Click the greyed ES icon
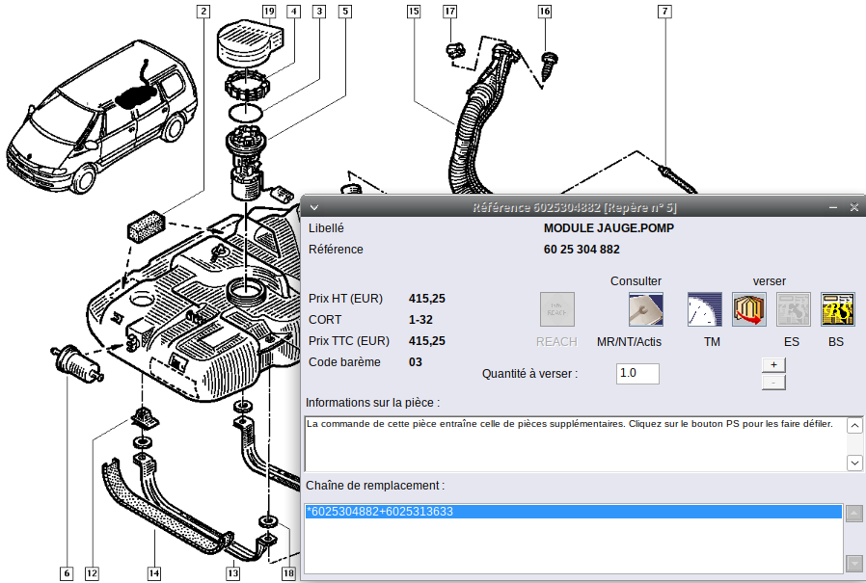 click(x=794, y=309)
